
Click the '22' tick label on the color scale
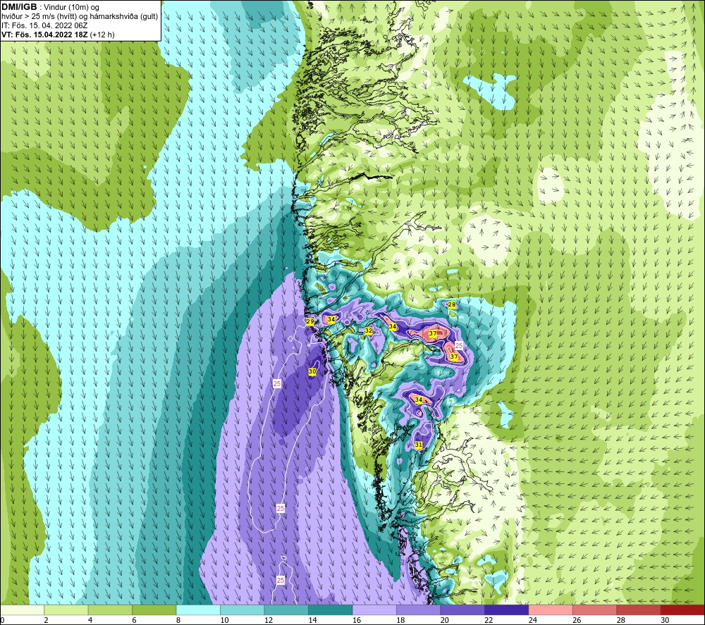point(489,620)
